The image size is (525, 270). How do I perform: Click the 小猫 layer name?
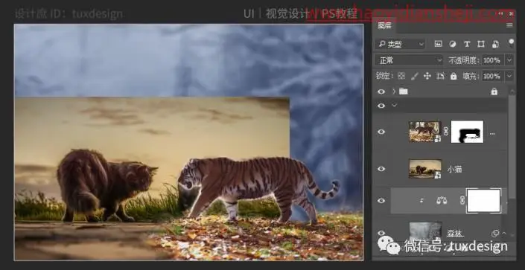pos(454,170)
